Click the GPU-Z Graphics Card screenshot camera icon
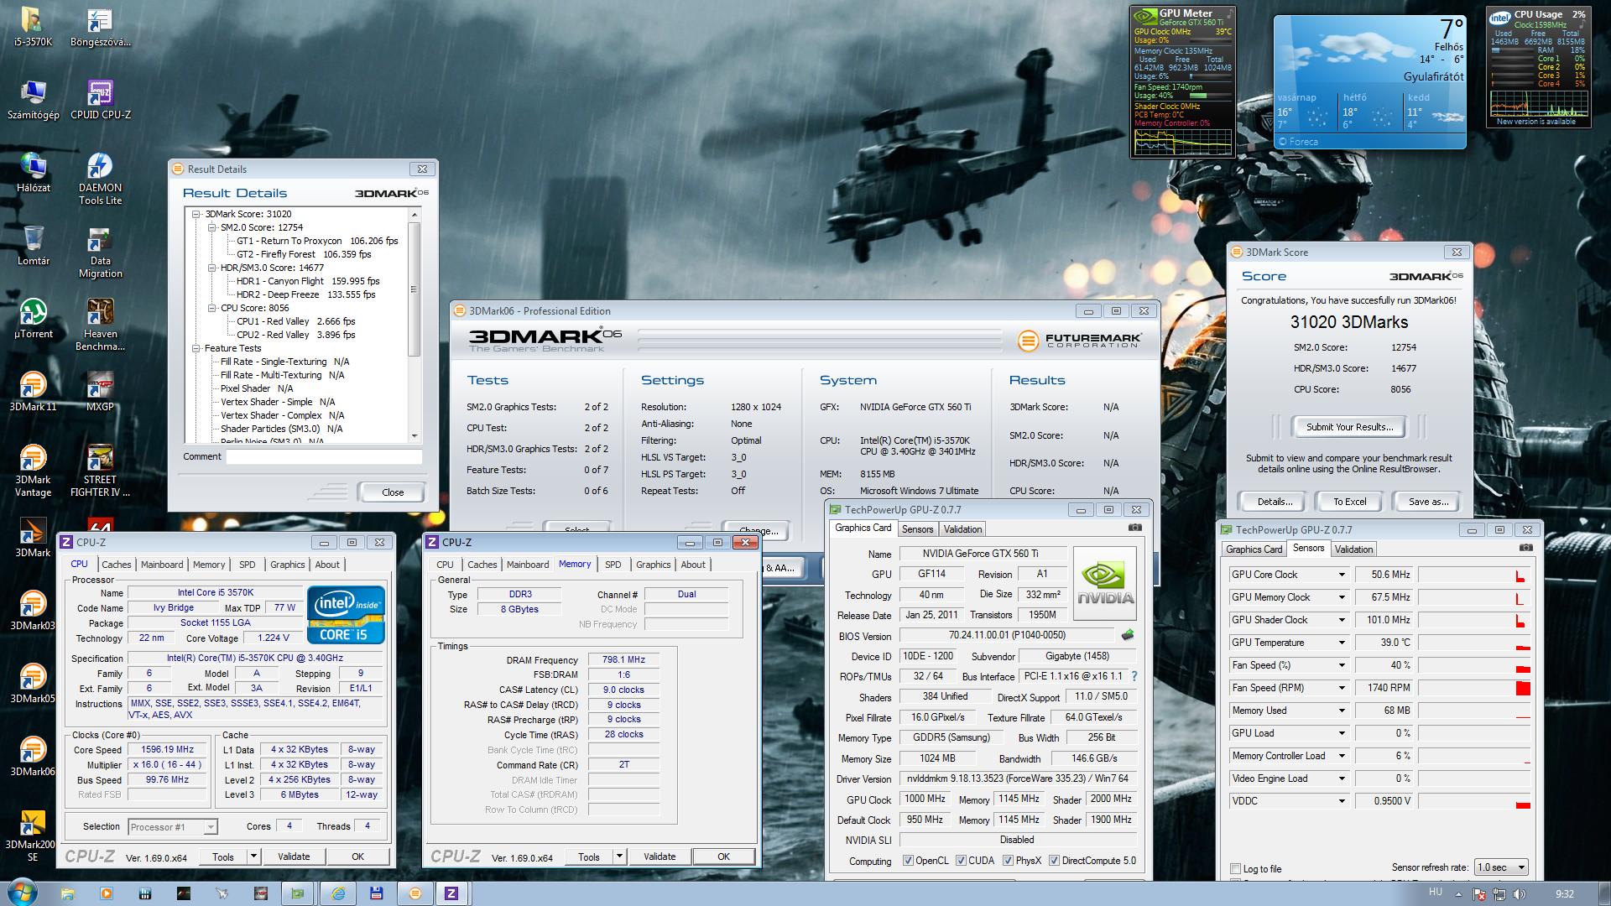 pos(1134,528)
